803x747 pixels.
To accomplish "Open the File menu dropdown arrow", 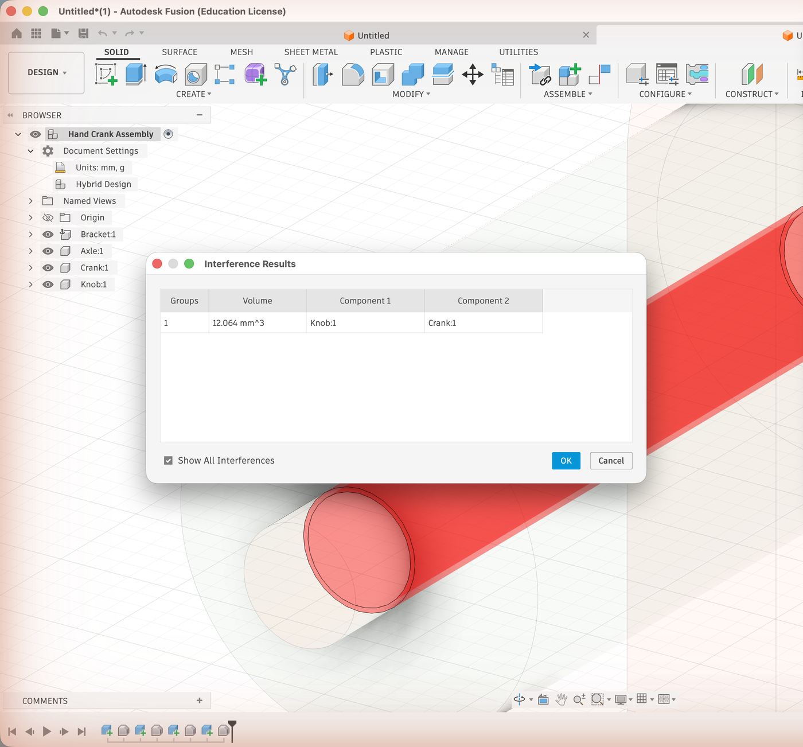I will (x=67, y=33).
